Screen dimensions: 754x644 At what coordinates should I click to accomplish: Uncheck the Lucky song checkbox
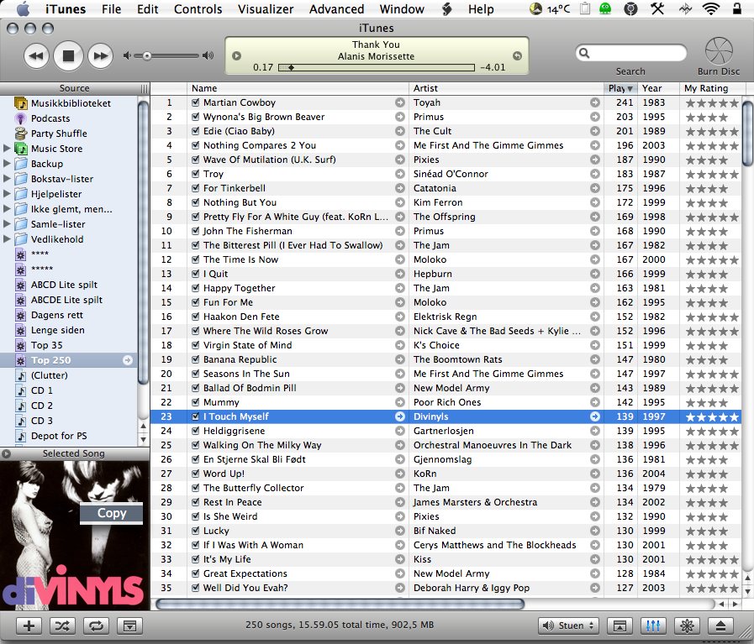[x=195, y=531]
